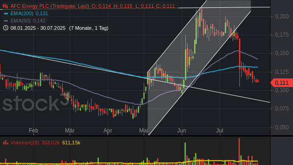Click the Mär label on time axis
This screenshot has width=293, height=165.
click(x=70, y=131)
